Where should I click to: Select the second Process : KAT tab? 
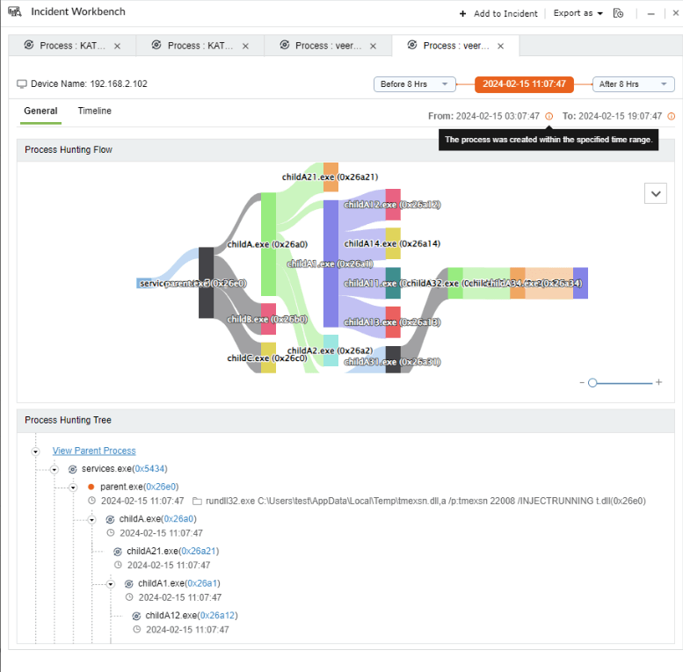pos(200,46)
